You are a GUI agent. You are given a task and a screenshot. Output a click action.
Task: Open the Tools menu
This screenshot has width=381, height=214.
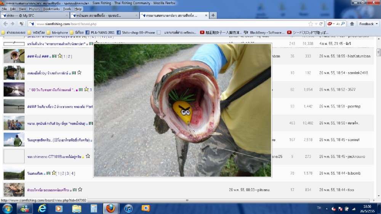click(x=67, y=9)
